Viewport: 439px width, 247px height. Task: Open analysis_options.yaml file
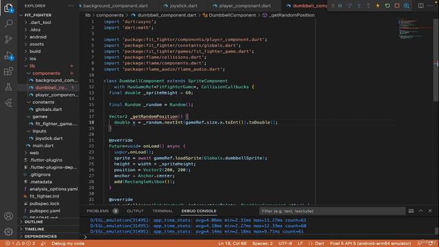(x=54, y=189)
